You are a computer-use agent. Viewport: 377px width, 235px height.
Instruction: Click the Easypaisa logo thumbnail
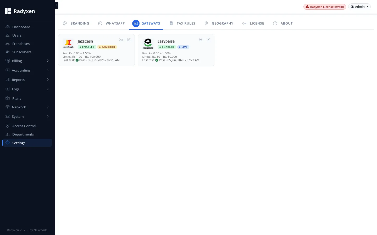[x=148, y=44]
